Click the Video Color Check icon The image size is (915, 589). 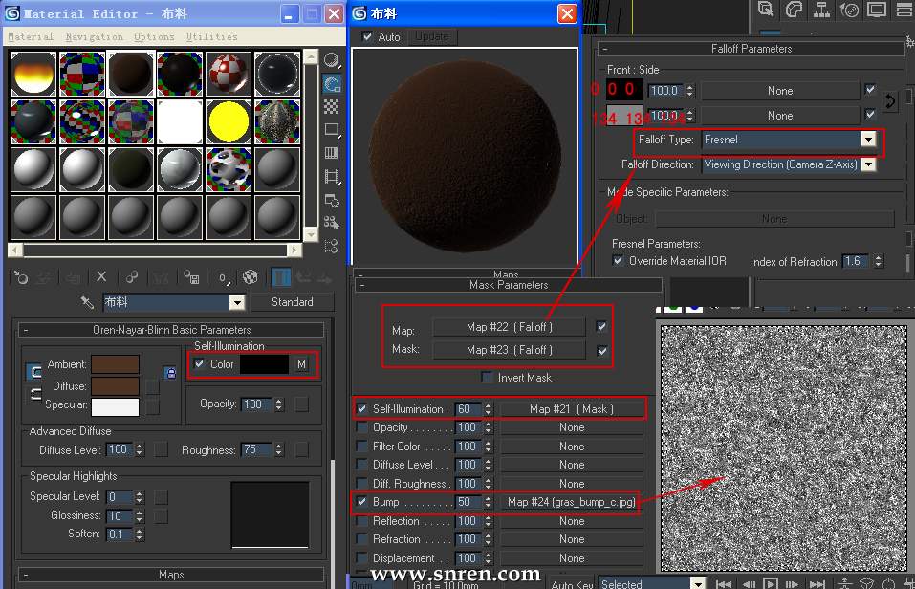point(332,153)
